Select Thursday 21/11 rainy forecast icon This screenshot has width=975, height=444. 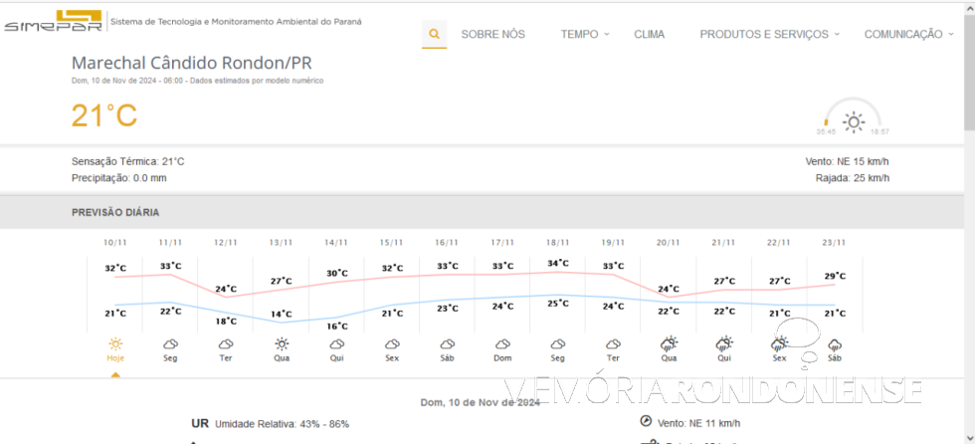pyautogui.click(x=724, y=343)
